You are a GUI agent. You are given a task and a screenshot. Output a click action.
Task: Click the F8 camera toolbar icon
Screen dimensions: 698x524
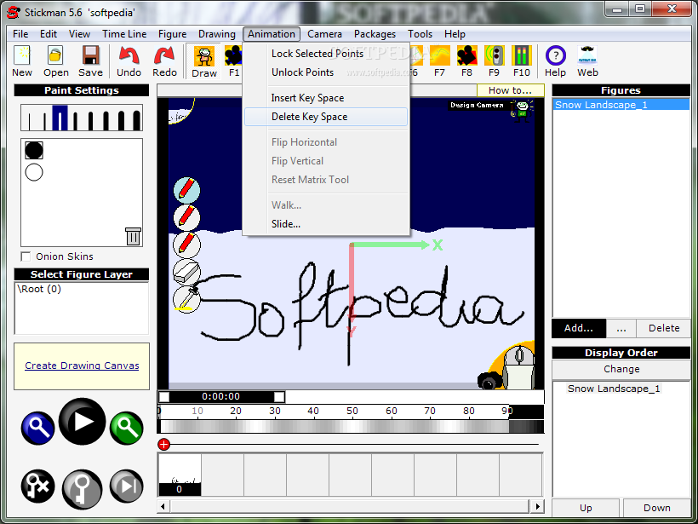point(466,60)
